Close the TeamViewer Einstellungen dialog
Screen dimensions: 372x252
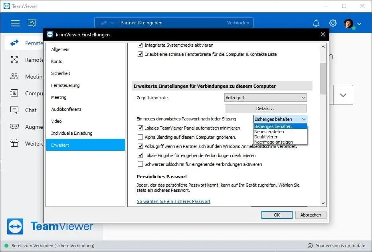coord(323,34)
